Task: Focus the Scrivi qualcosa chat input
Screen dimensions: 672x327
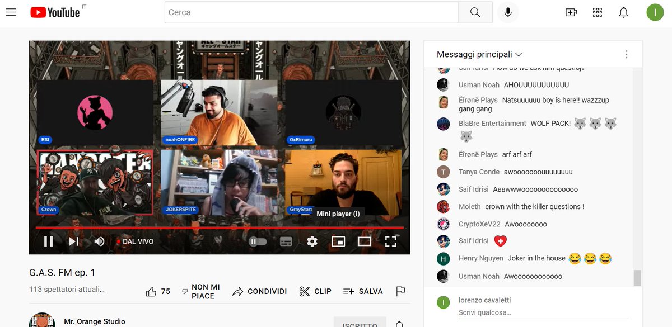Action: pyautogui.click(x=543, y=313)
